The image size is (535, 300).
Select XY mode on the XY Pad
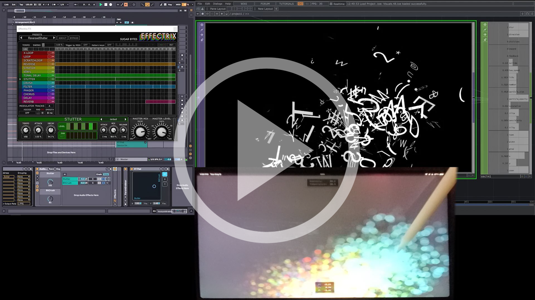coord(165,174)
